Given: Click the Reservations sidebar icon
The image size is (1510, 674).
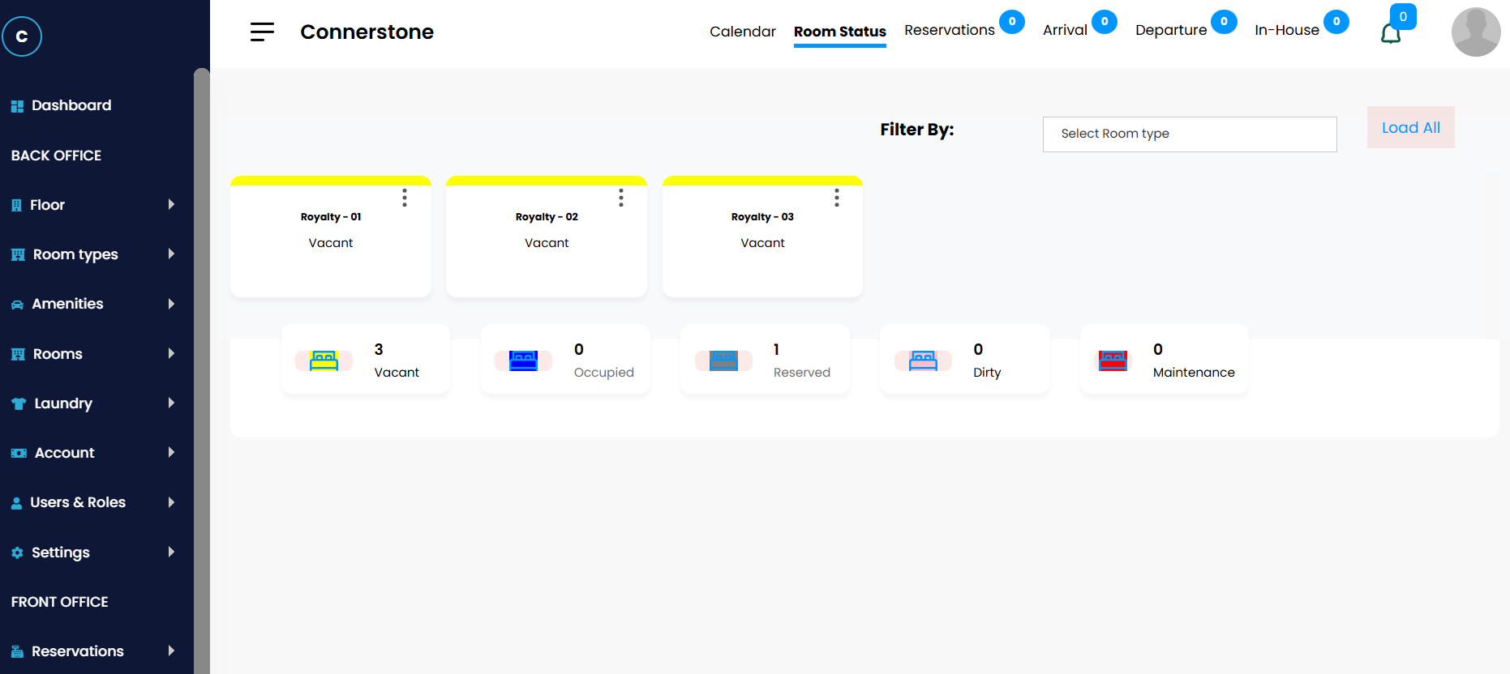Looking at the screenshot, I should tap(17, 651).
